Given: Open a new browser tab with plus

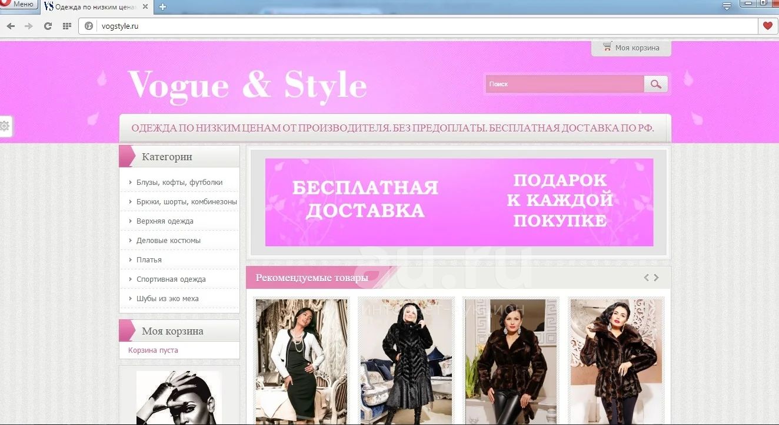Looking at the screenshot, I should 162,6.
